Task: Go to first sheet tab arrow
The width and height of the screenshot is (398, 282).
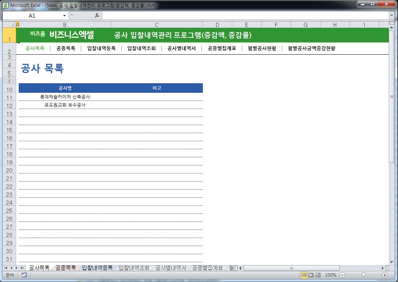Action: tap(6, 268)
